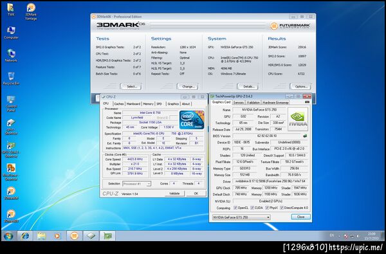Toggle the DirectCompute 4.0 checkbox
The image size is (386, 254).
point(282,208)
